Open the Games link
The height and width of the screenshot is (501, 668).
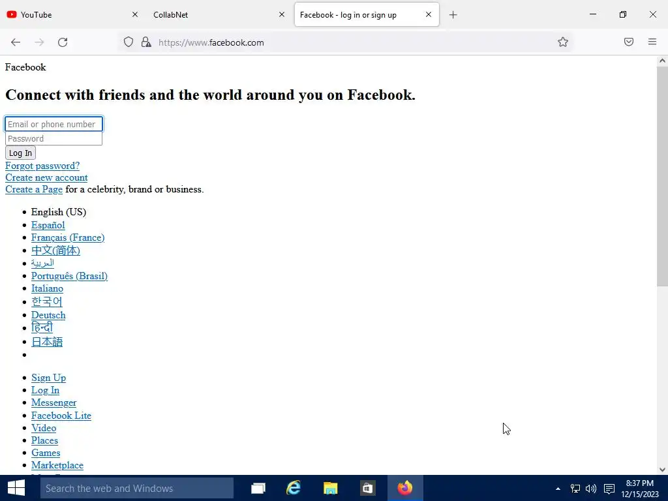coord(46,453)
